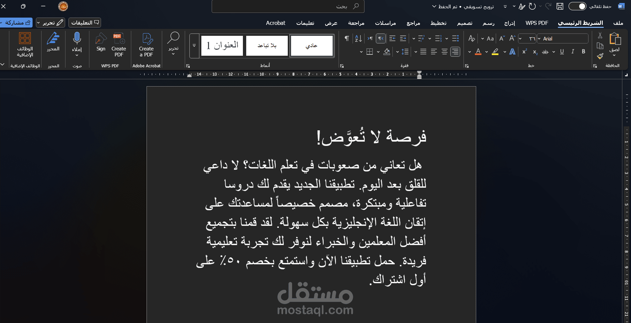Switch to the WPS PDF tab
631x323 pixels.
[x=537, y=23]
